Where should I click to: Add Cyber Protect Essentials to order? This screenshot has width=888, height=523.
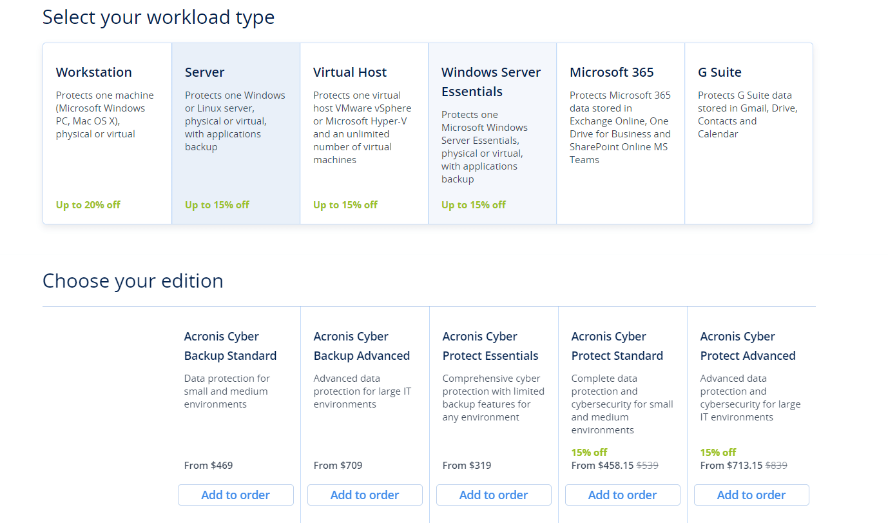(494, 495)
